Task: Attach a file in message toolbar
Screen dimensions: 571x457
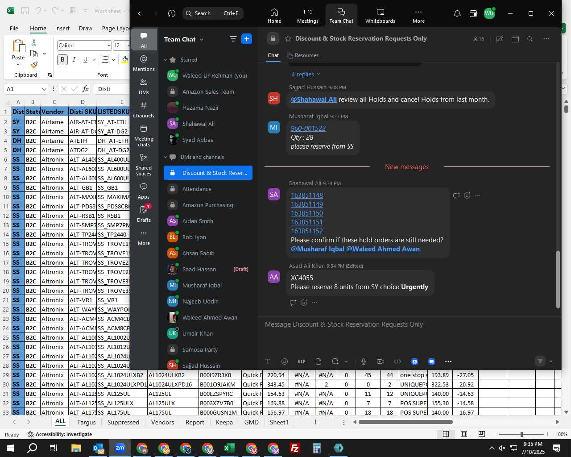Action: click(x=319, y=361)
